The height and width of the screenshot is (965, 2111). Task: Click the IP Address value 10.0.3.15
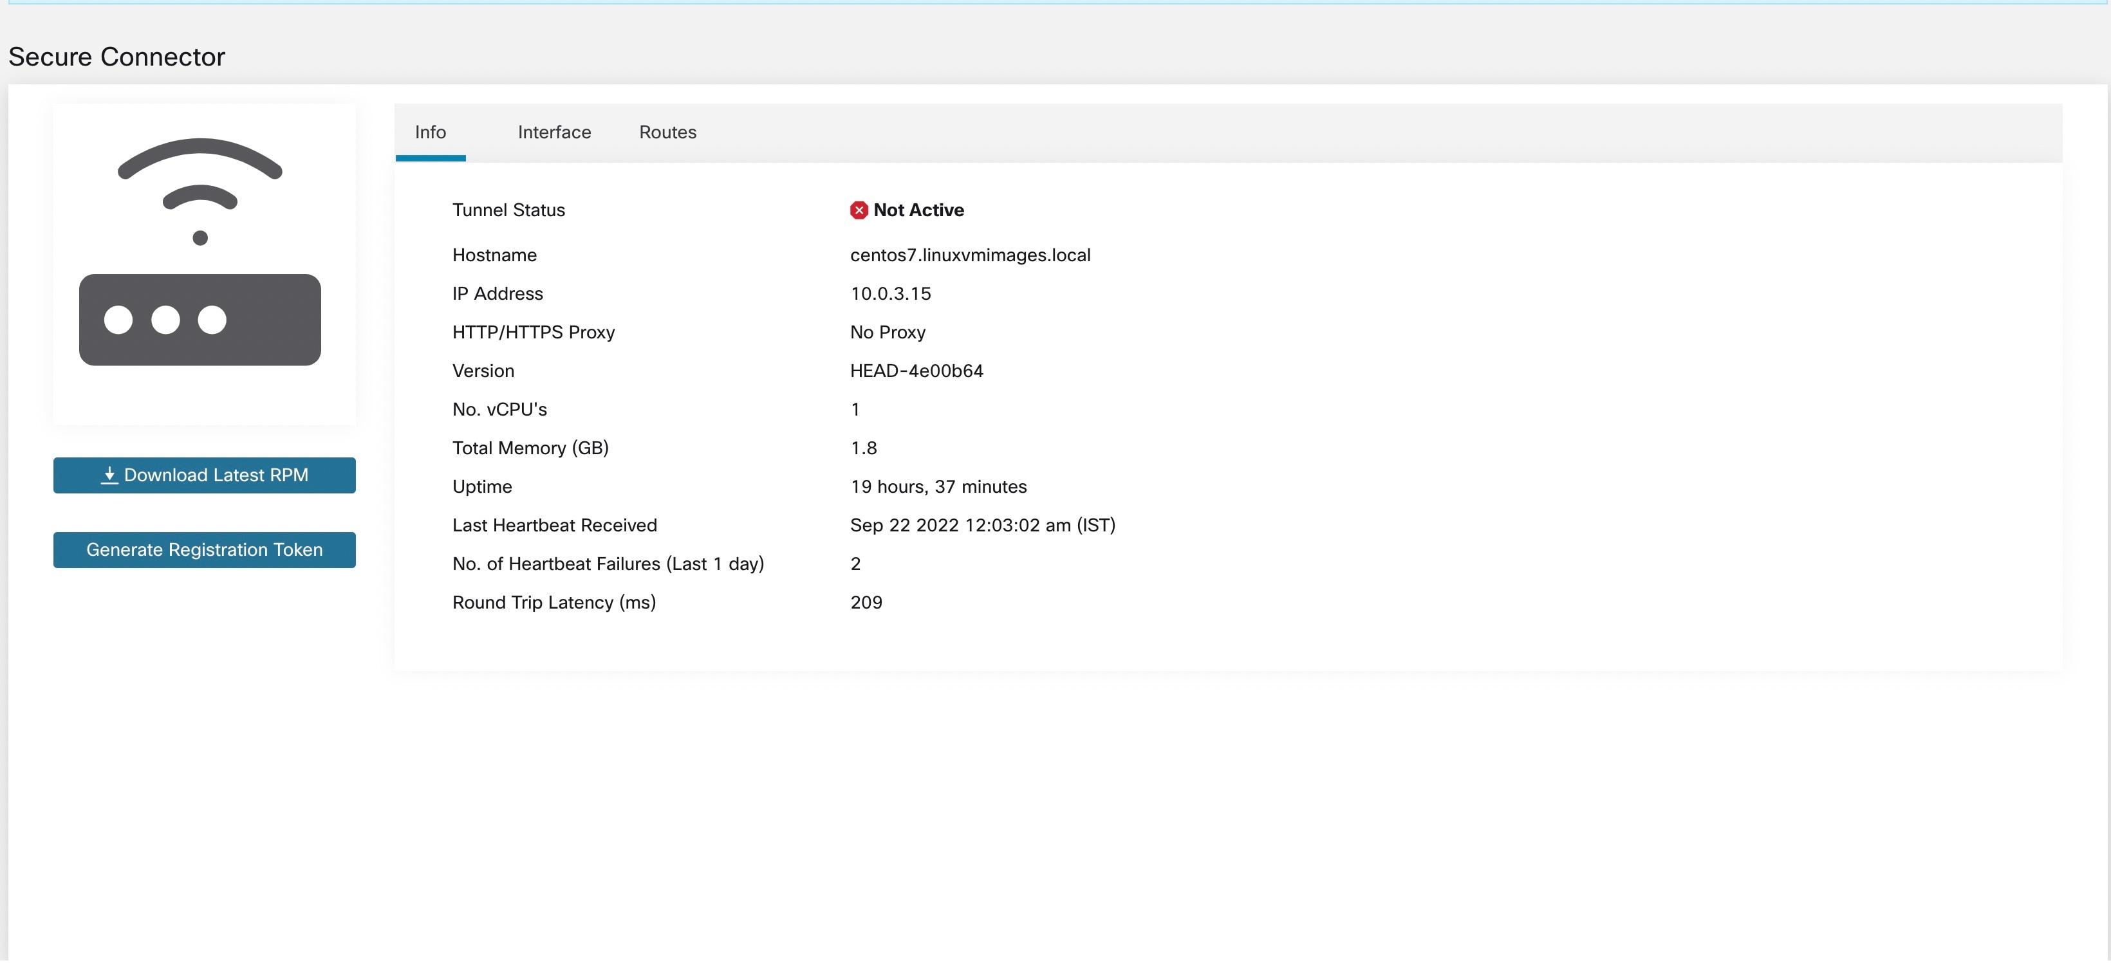point(890,293)
